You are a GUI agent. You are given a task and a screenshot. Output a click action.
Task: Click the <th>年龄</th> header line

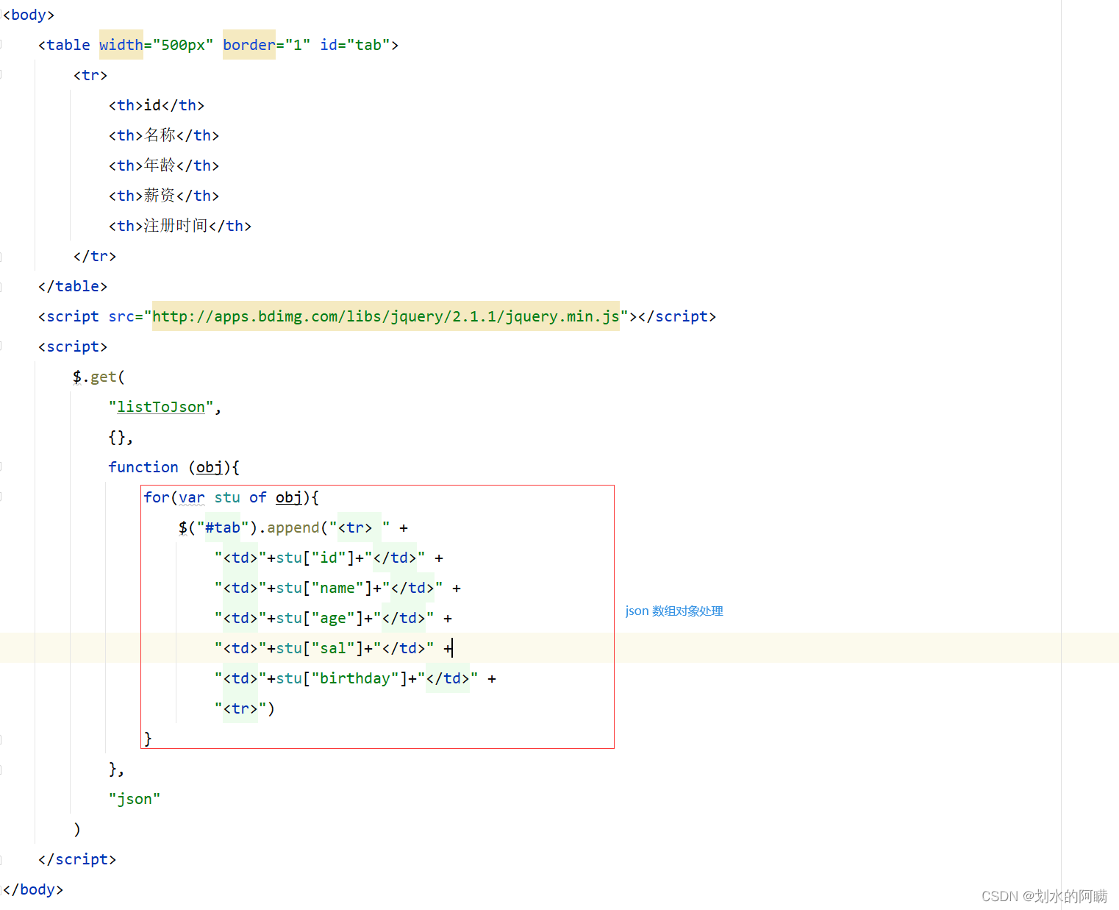pos(164,166)
